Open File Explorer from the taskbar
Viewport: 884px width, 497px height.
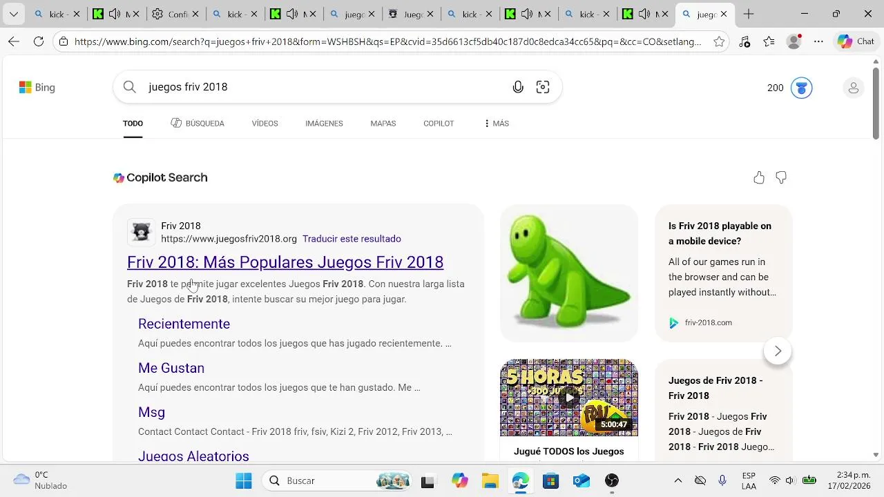pos(490,481)
